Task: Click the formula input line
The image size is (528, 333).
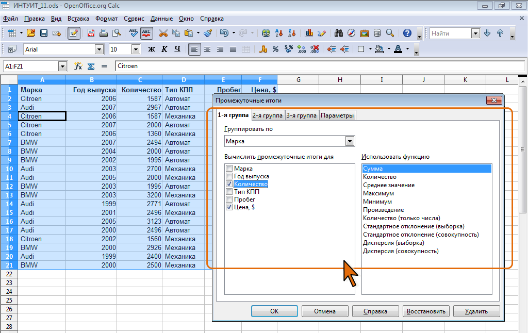Action: 320,66
